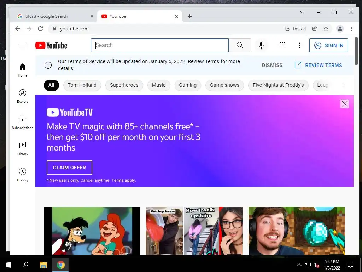Open Explore in the sidebar
Viewport: 362px width, 272px height.
point(22,96)
